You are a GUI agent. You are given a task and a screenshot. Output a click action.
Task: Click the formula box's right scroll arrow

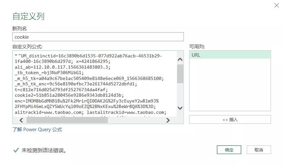tap(168, 120)
